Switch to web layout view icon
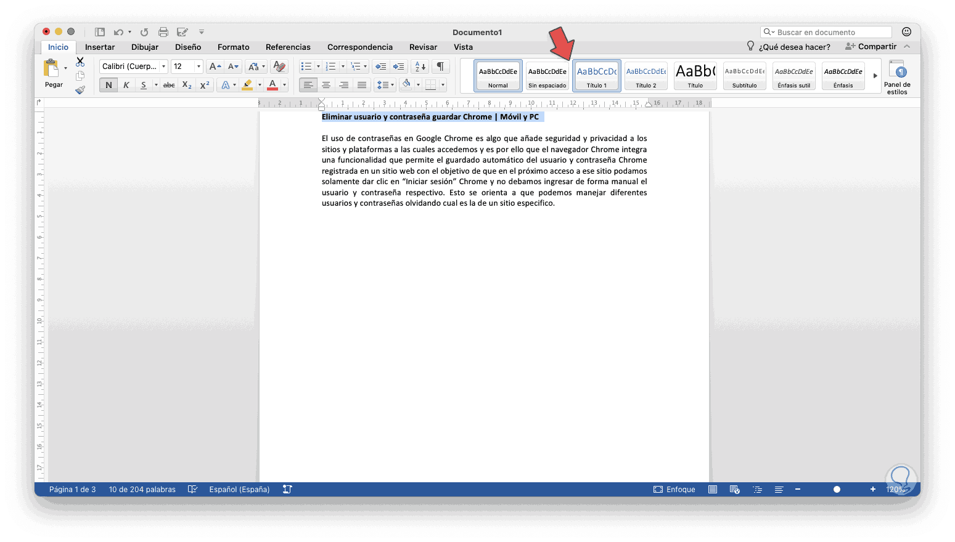The image size is (955, 542). (735, 490)
